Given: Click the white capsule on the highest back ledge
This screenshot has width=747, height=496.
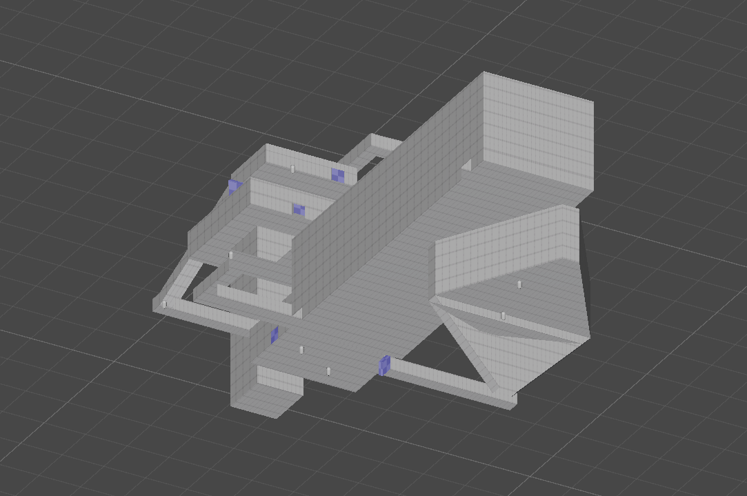Looking at the screenshot, I should (292, 169).
